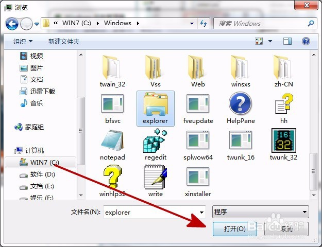The height and width of the screenshot is (247, 322).
Task: Open 视频 library in sidebar
Action: click(31, 56)
